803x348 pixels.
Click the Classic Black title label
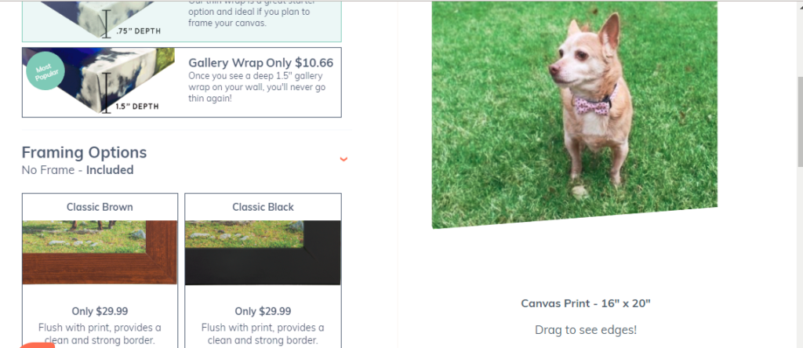click(263, 207)
